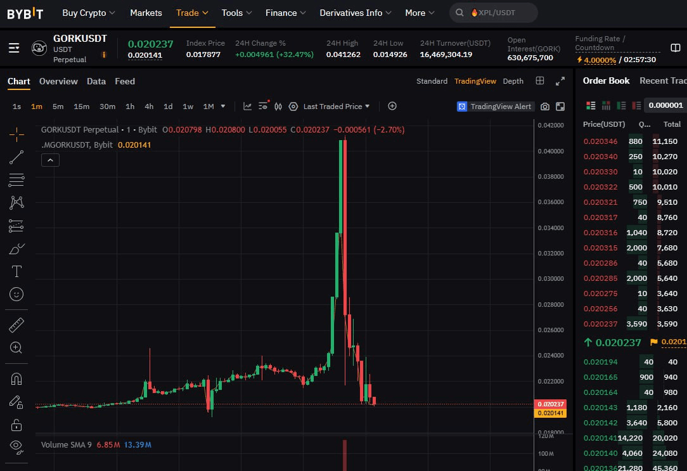Select the text annotation tool
The height and width of the screenshot is (471, 687).
pos(16,271)
